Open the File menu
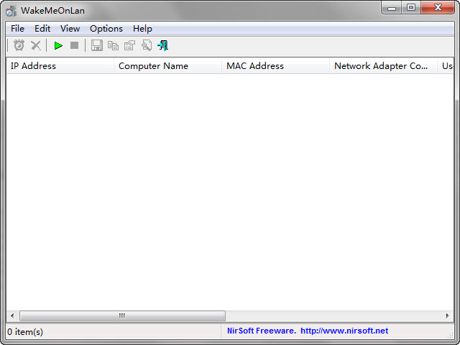The width and height of the screenshot is (460, 345). [17, 29]
